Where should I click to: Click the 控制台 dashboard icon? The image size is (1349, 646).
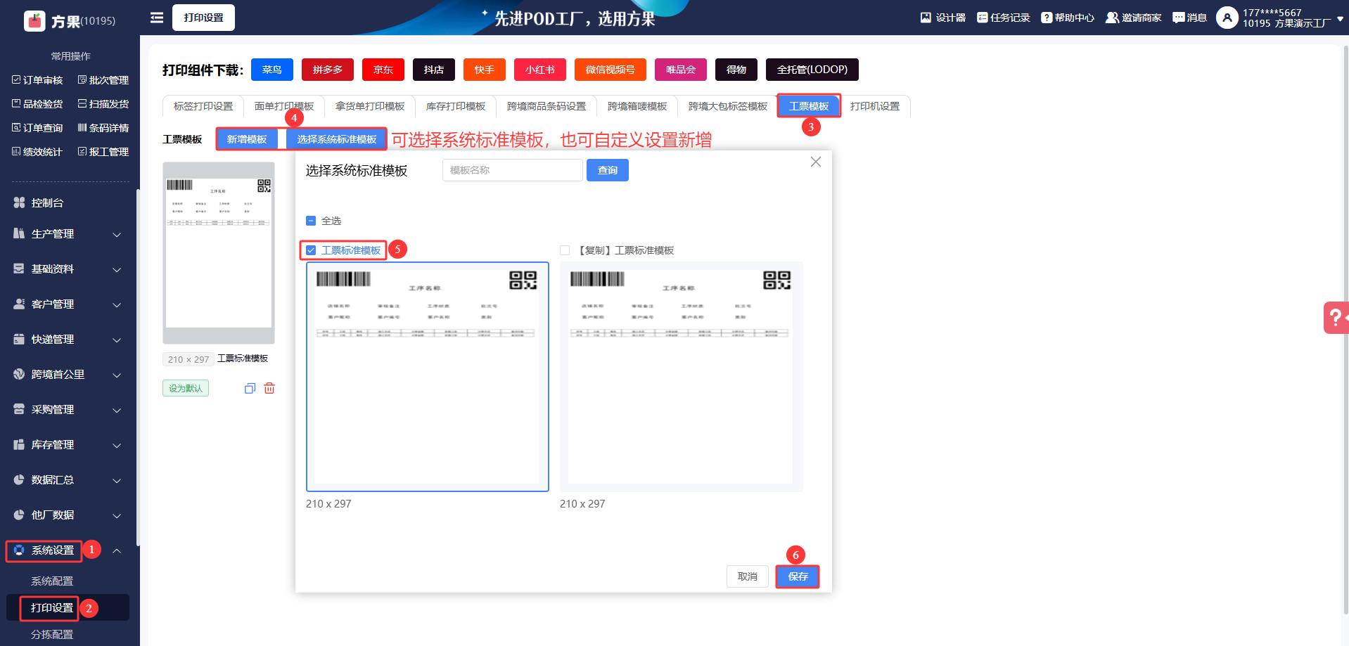pos(19,202)
